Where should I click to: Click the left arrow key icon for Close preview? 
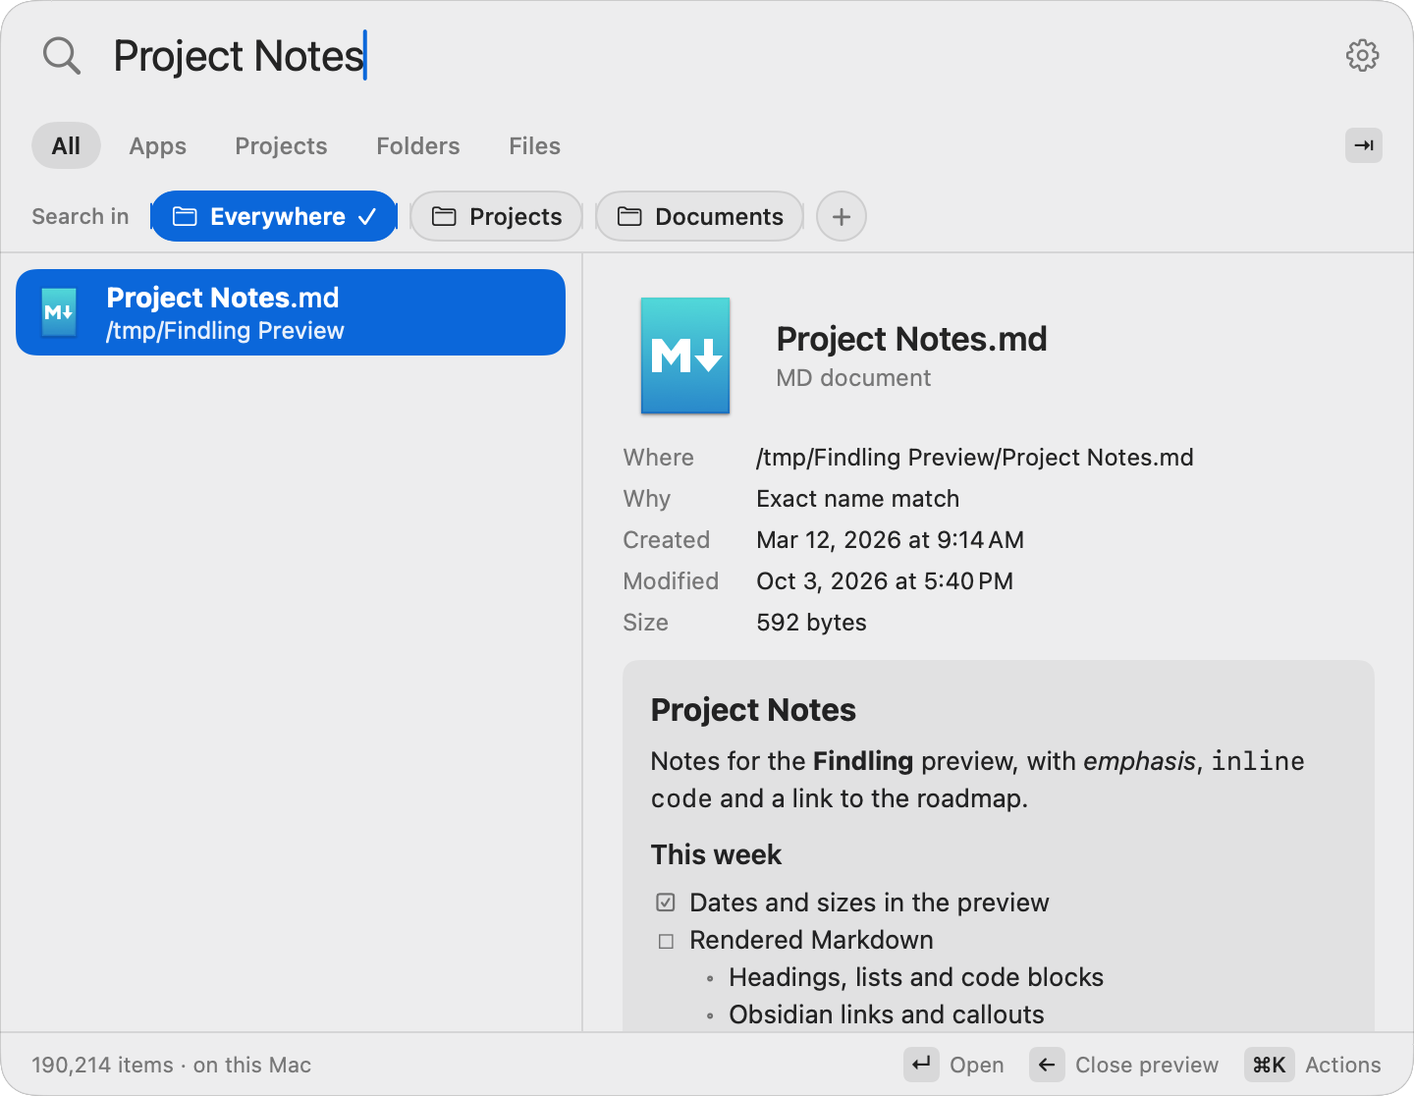click(1047, 1065)
